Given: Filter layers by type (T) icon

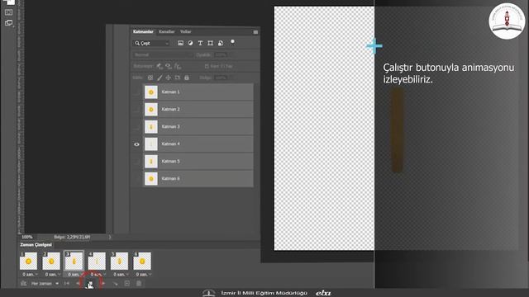Looking at the screenshot, I should tap(200, 43).
